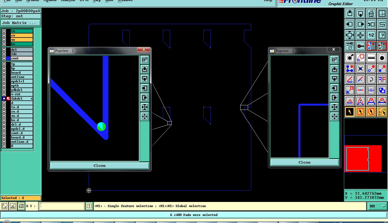Click the pan-left icon in Popview - 1 toolbar
The image size is (388, 223).
coord(334,88)
